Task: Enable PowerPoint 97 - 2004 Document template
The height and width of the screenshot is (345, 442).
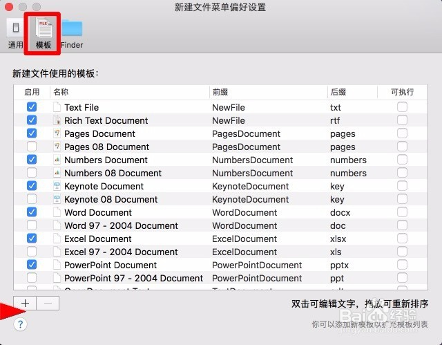Action: (x=32, y=277)
